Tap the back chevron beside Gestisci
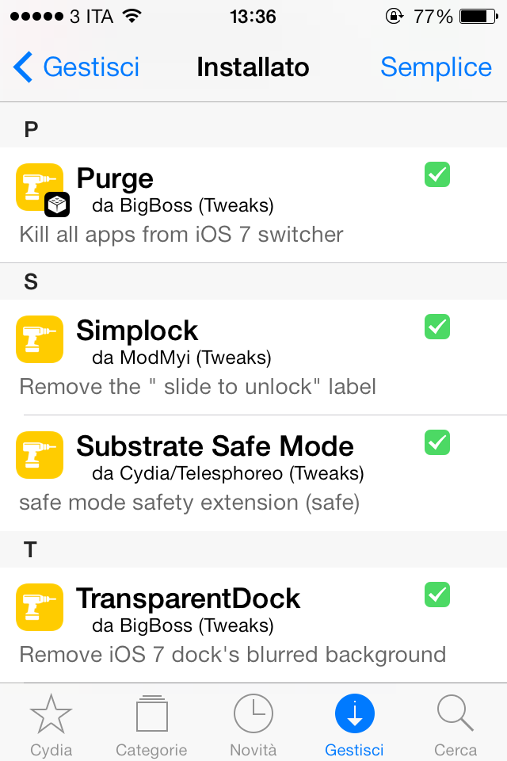The width and height of the screenshot is (507, 761). point(23,67)
